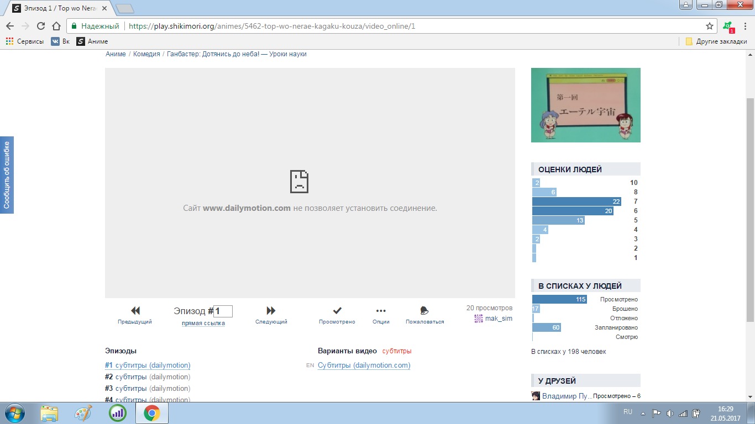Mark episode as watched with checkmark icon
The image size is (755, 424).
(337, 311)
